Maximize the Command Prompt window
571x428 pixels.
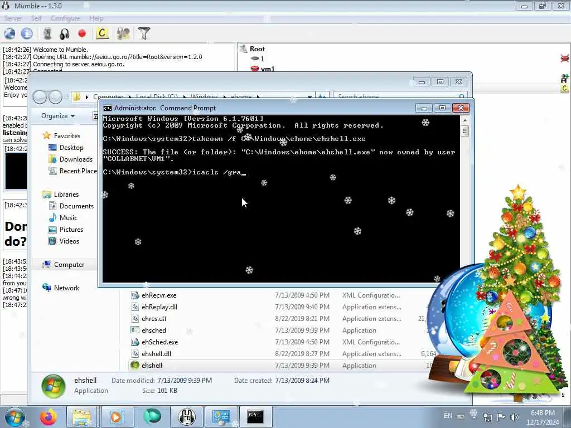[442, 108]
